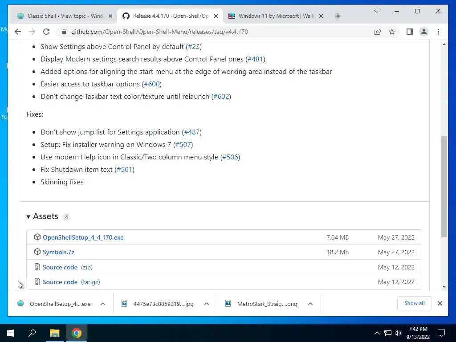The height and width of the screenshot is (342, 456).
Task: Click the scrollbar up arrow
Action: coord(444,44)
